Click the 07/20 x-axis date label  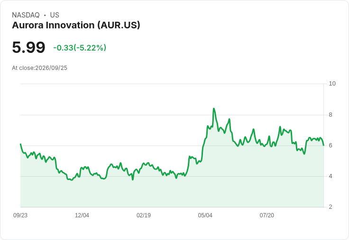[267, 215]
